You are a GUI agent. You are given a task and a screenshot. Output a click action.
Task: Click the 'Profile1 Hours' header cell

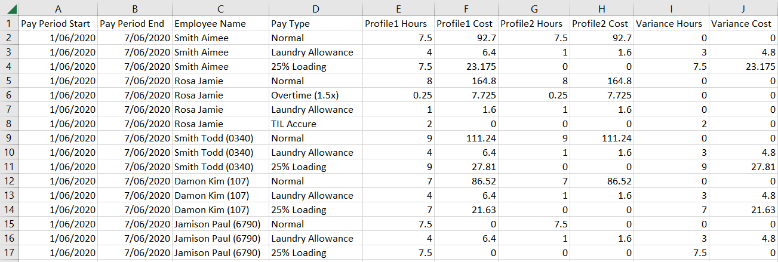398,24
